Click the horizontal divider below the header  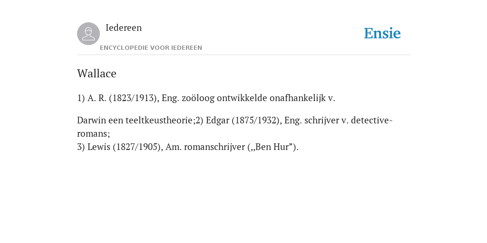pyautogui.click(x=243, y=55)
